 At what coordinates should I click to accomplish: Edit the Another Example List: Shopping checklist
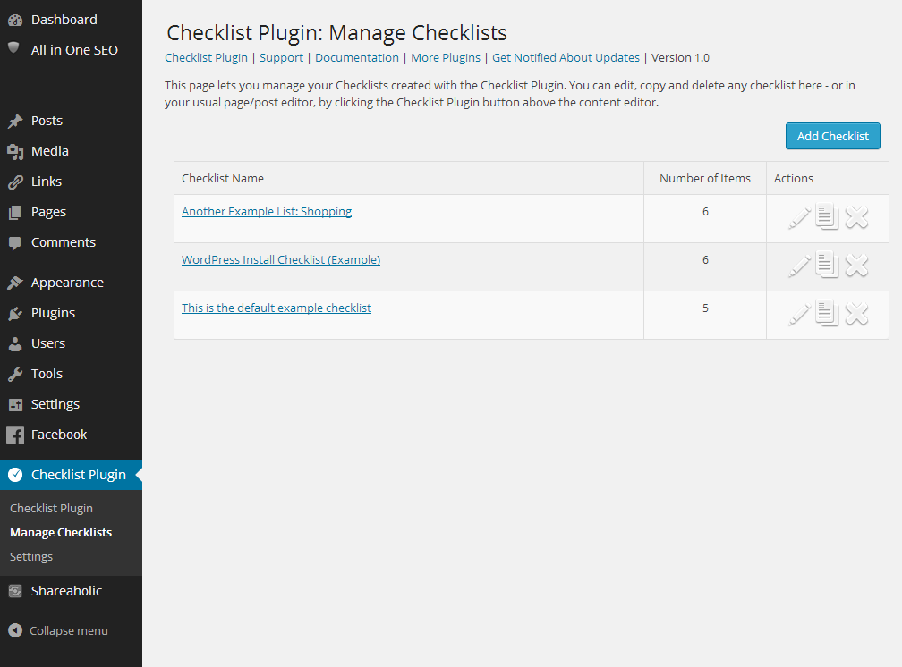coord(800,217)
